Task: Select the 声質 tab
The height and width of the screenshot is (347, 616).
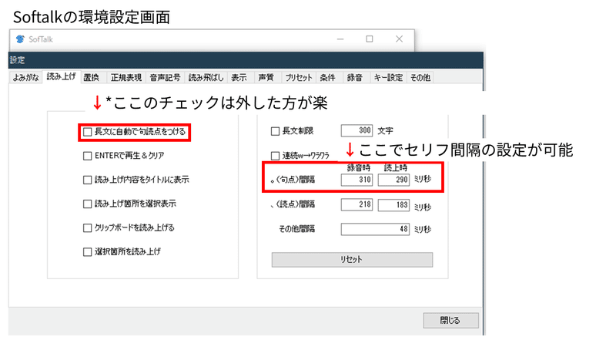Action: (x=266, y=78)
